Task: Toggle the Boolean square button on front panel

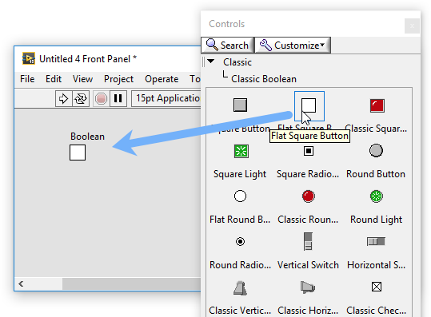Action: point(78,153)
